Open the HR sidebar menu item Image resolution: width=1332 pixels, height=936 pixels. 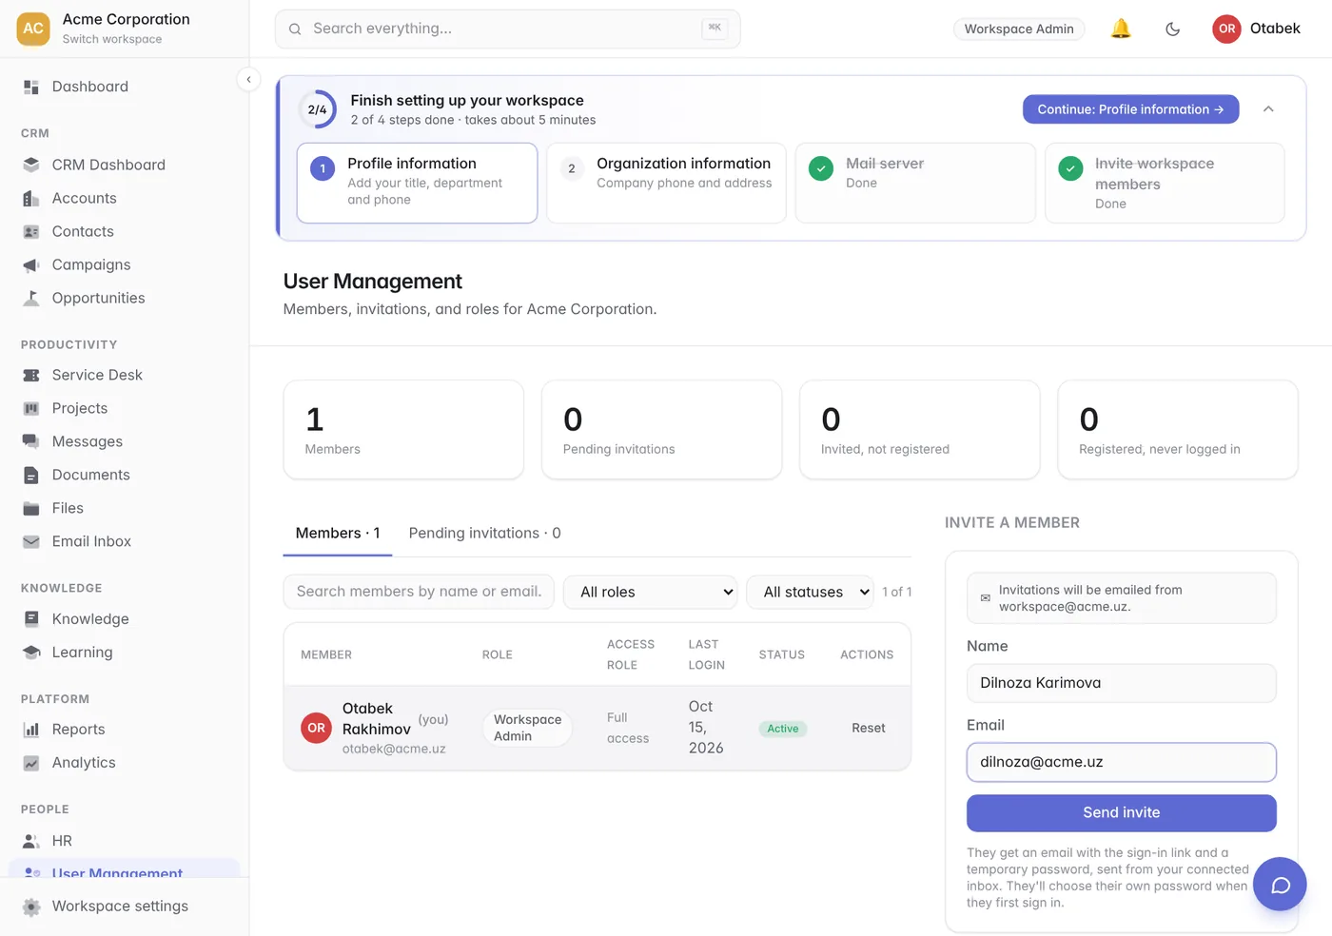[124, 841]
